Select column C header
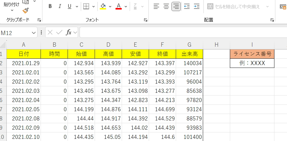 point(81,45)
